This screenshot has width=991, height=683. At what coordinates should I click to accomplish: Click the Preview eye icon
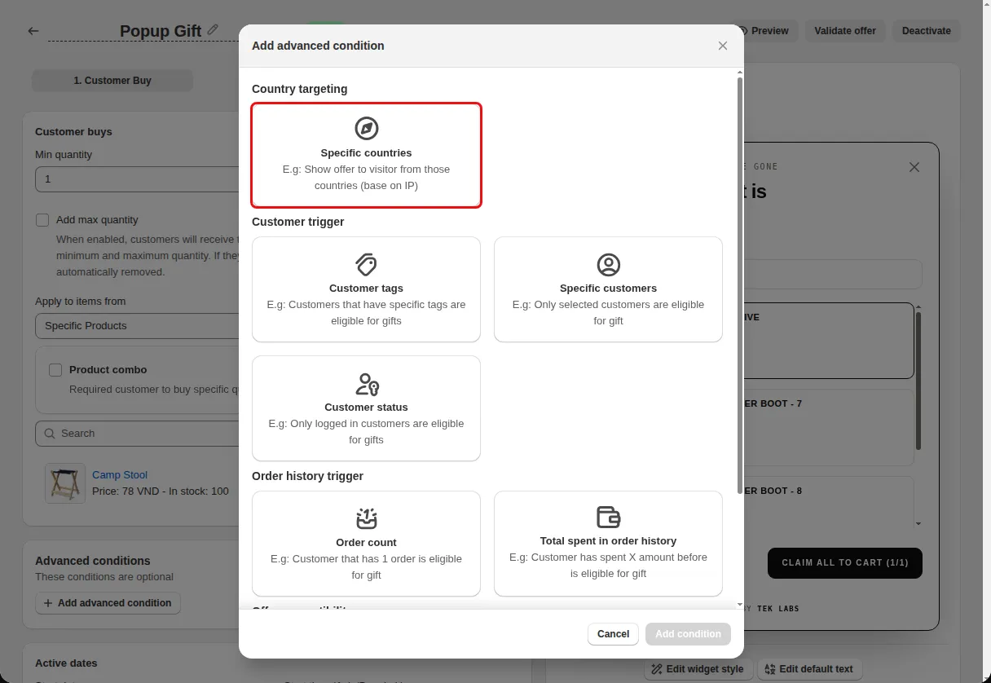coord(742,31)
